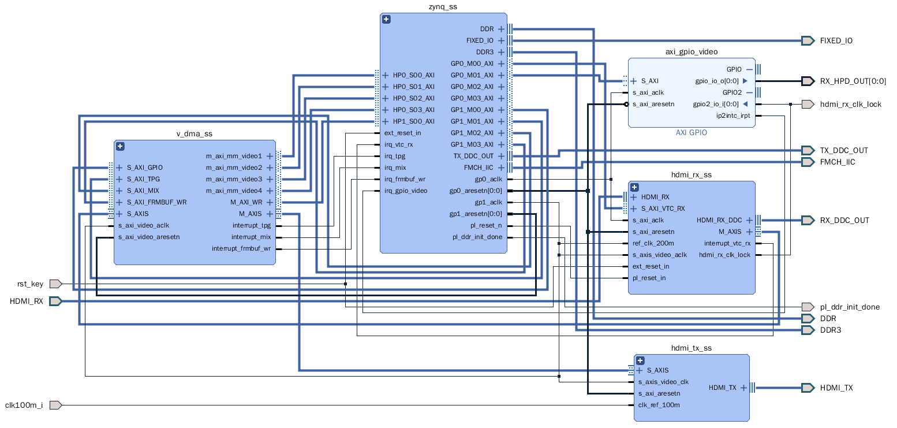Expand the zynq_ss block with its plus icon

(x=386, y=19)
